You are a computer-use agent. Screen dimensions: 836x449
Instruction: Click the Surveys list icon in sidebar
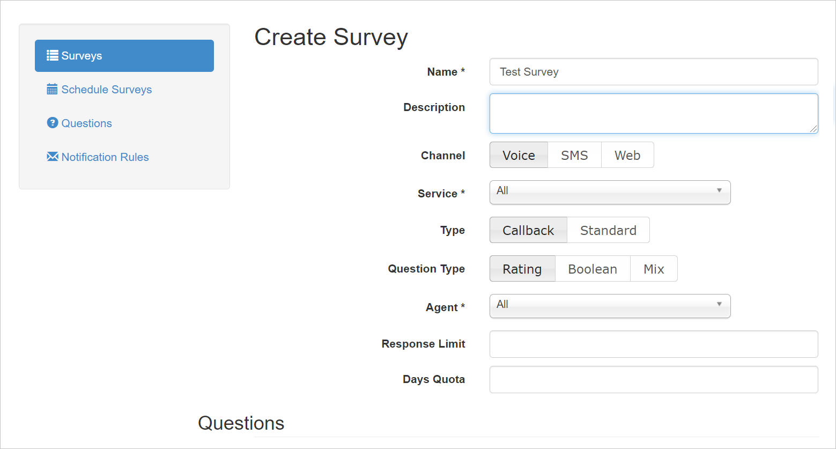point(51,55)
